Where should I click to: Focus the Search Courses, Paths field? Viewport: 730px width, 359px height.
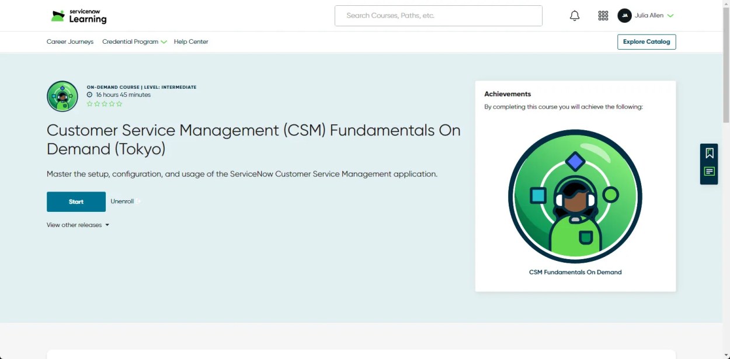point(438,16)
